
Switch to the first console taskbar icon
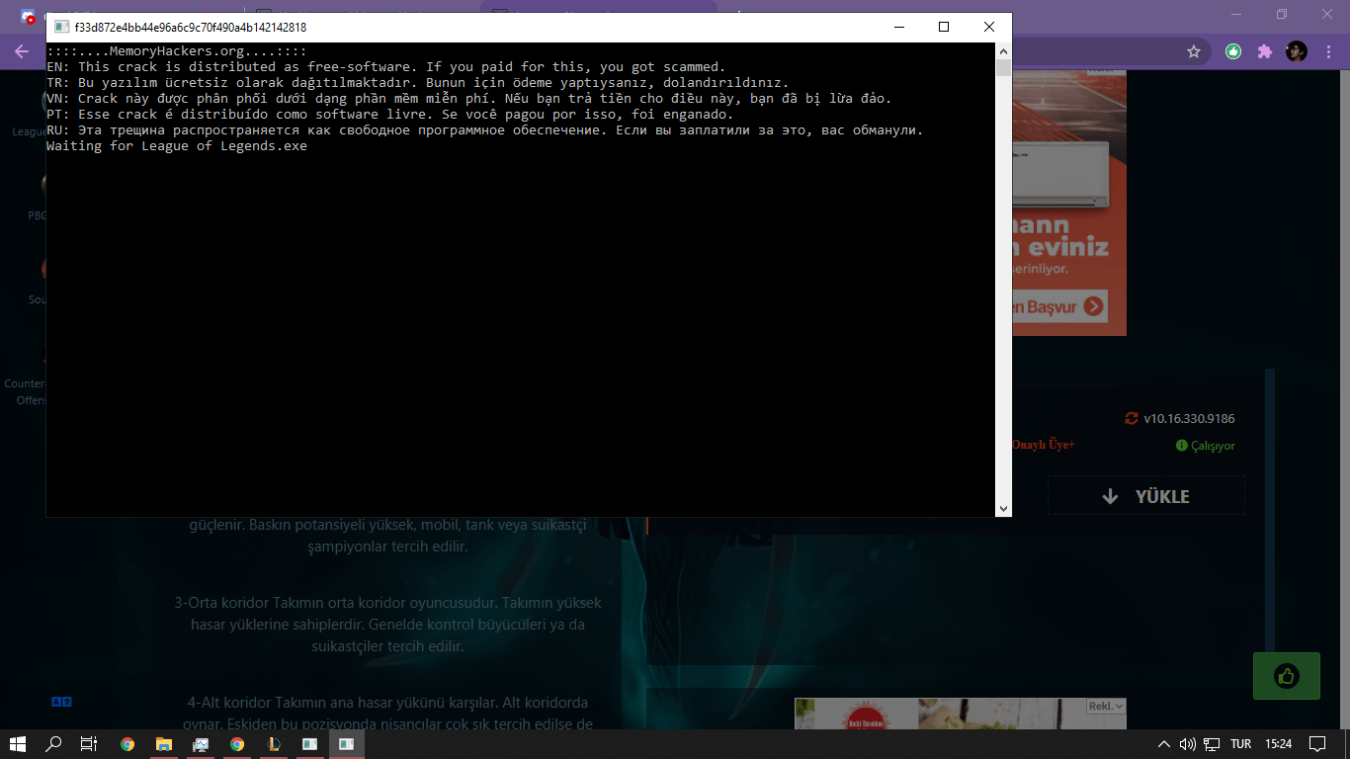pyautogui.click(x=310, y=744)
